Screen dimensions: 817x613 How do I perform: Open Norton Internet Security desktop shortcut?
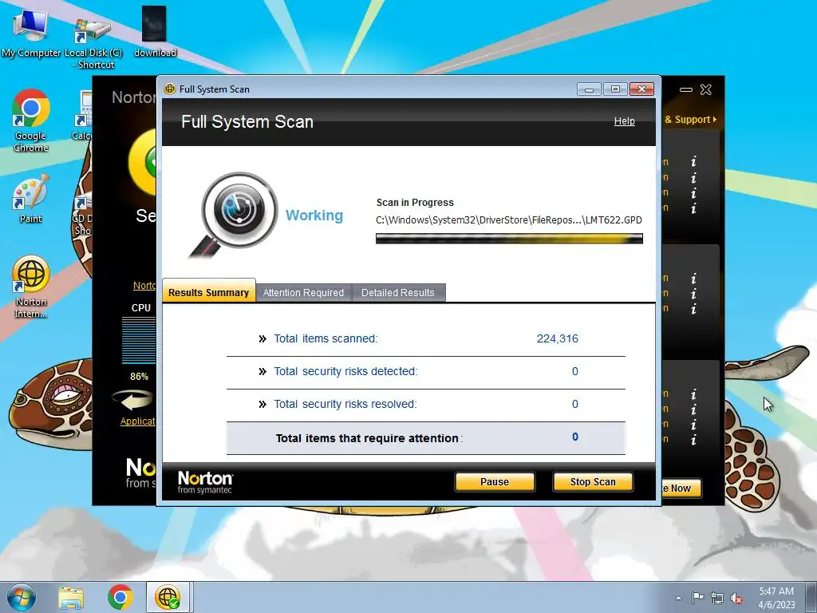(31, 287)
